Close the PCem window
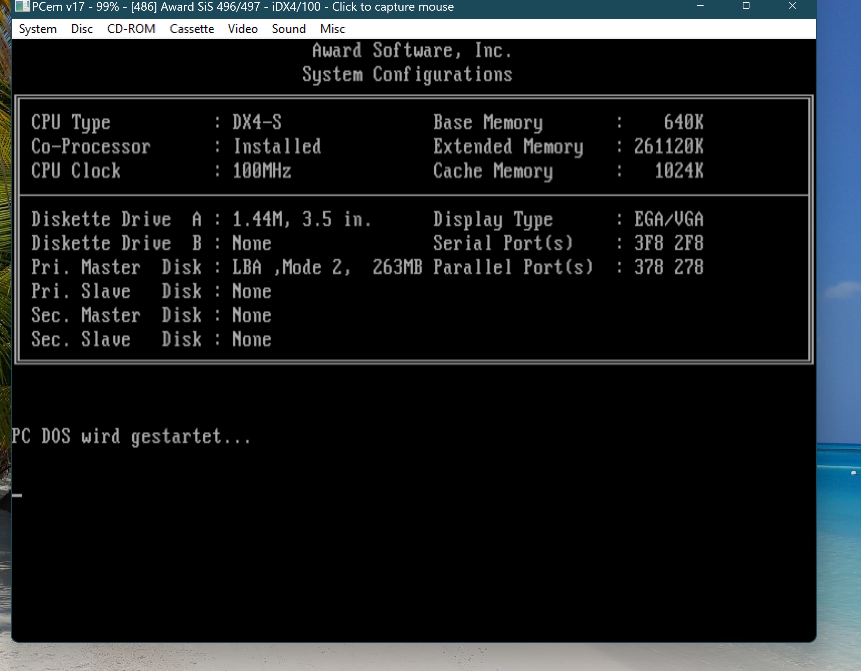The image size is (861, 671). tap(792, 6)
